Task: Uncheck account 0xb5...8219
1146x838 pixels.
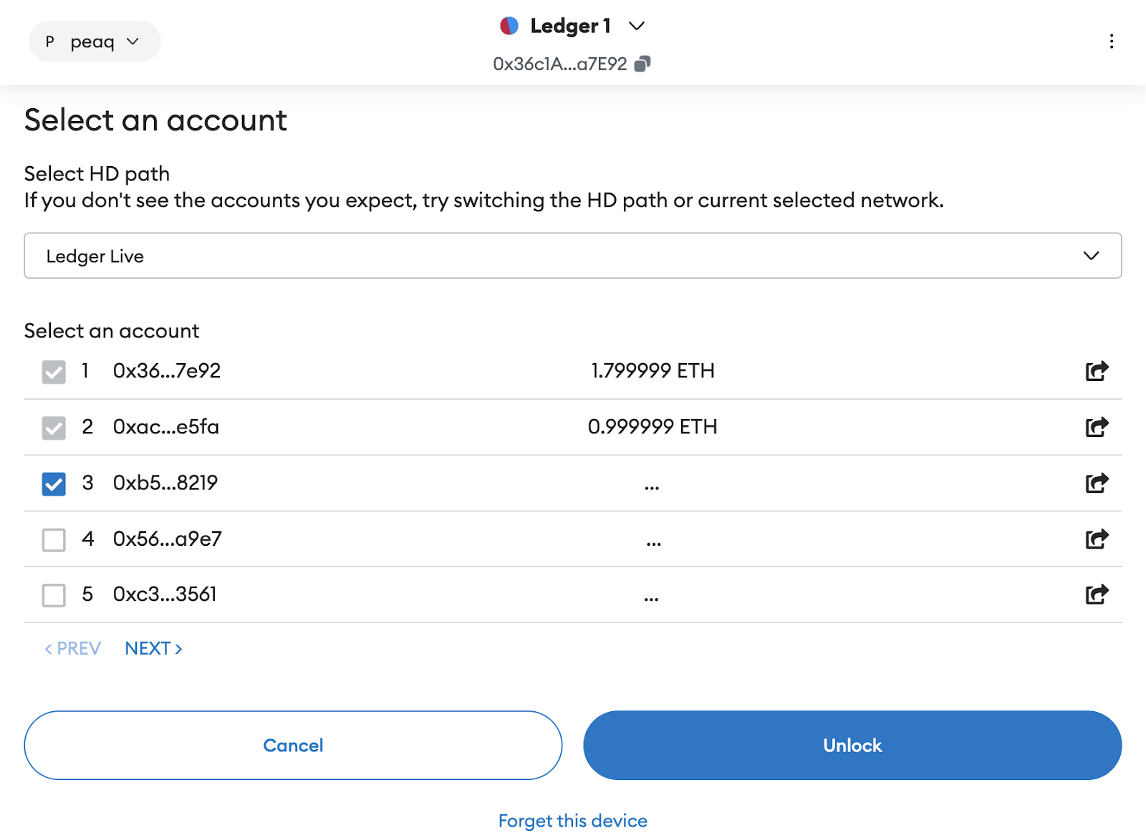Action: click(54, 483)
